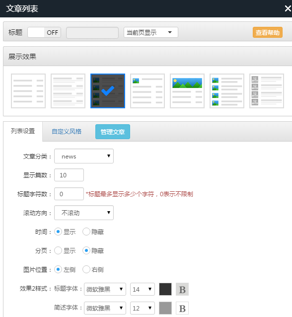Pick the date-badge list layout thumbnail
This screenshot has width=292, height=317.
click(x=267, y=91)
